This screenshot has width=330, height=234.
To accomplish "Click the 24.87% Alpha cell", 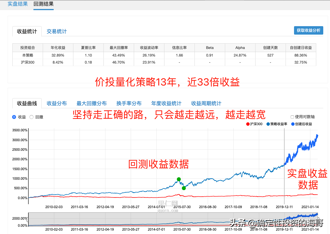I will coord(240,55).
